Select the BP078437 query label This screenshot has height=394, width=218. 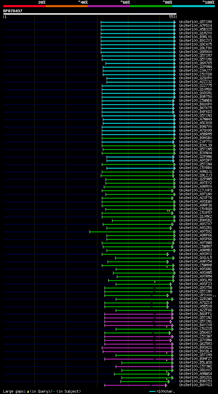pos(13,11)
